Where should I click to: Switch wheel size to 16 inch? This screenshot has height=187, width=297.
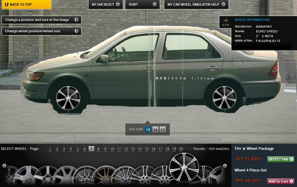(x=155, y=129)
